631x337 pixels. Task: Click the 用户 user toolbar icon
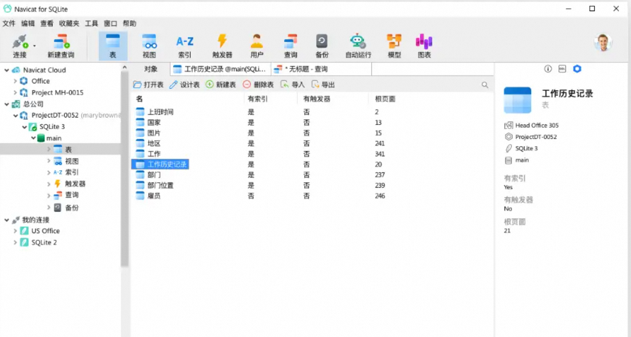[x=256, y=46]
